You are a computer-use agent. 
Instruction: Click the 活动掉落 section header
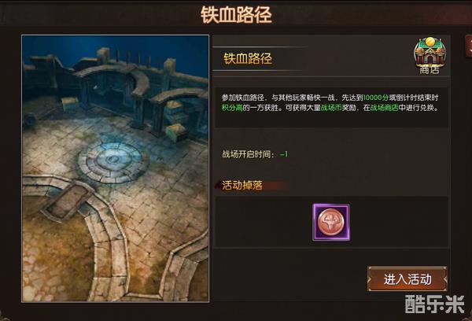(242, 185)
